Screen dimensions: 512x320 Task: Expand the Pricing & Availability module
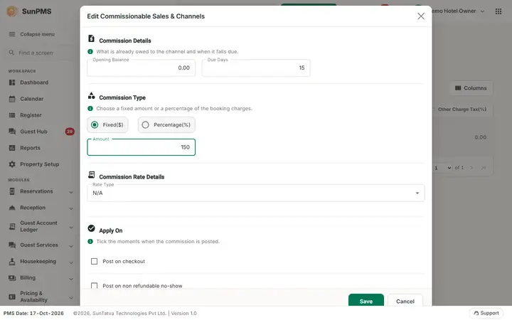pyautogui.click(x=71, y=297)
